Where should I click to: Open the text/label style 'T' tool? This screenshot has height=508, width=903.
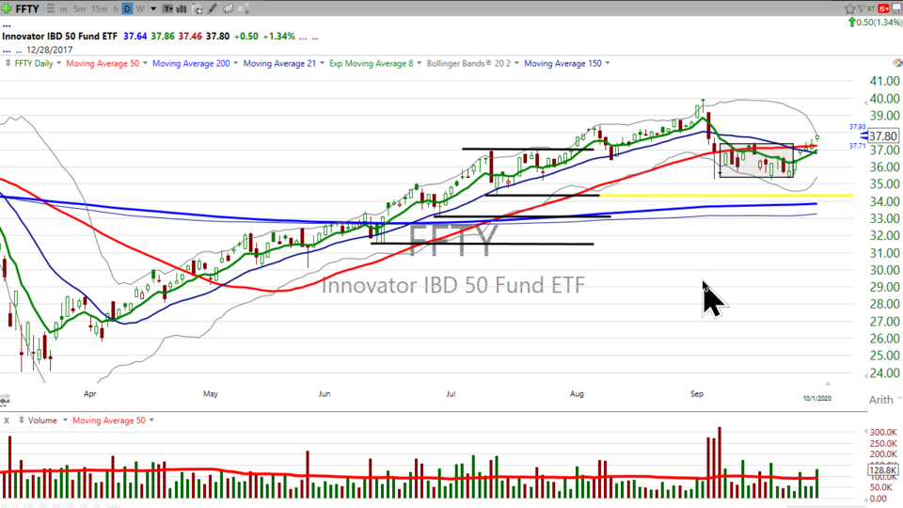[167, 8]
